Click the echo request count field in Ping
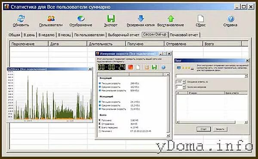The height and width of the screenshot is (159, 258). (179, 87)
